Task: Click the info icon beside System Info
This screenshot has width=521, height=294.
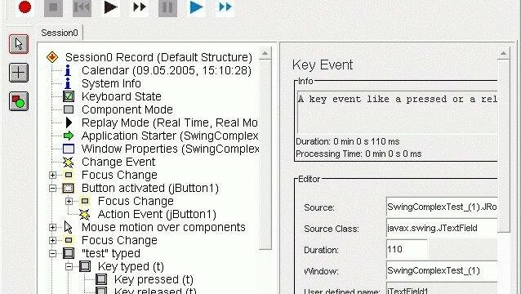Action: coord(68,83)
